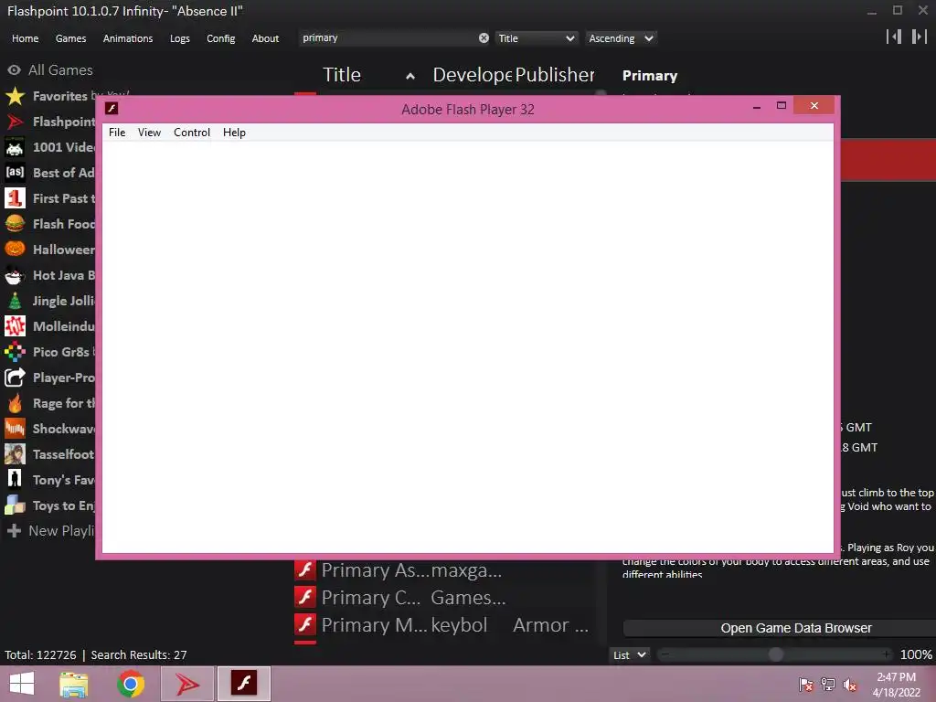Open the View menu in Flash Player
The width and height of the screenshot is (936, 702).
pos(149,133)
